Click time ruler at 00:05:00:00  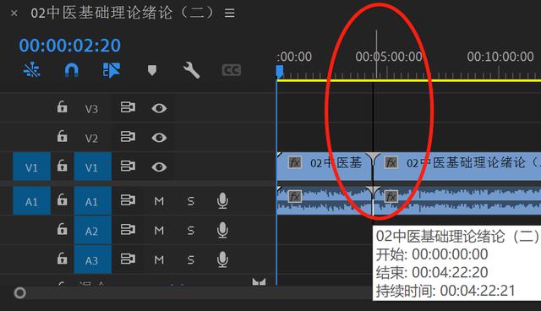[388, 57]
